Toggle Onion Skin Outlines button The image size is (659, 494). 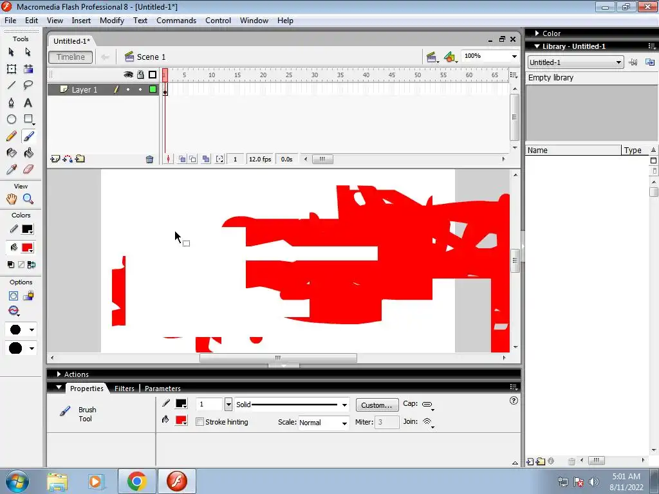(x=192, y=160)
